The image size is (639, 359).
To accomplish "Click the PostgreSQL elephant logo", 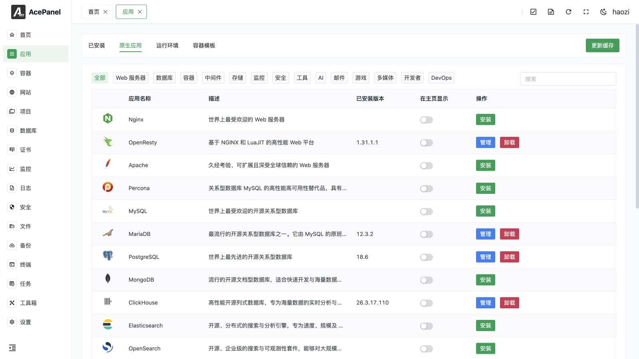I will pyautogui.click(x=108, y=256).
